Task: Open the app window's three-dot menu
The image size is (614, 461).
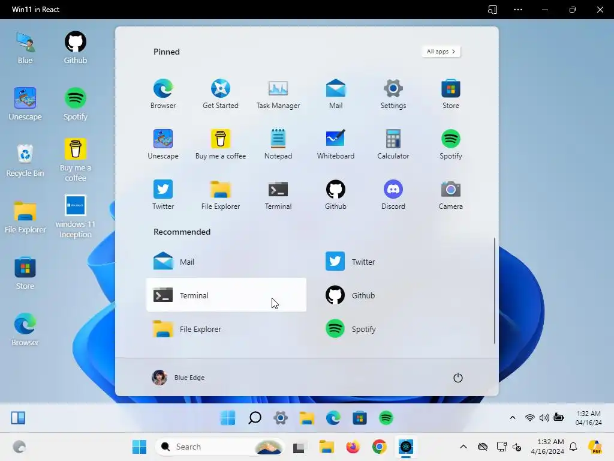Action: (518, 10)
